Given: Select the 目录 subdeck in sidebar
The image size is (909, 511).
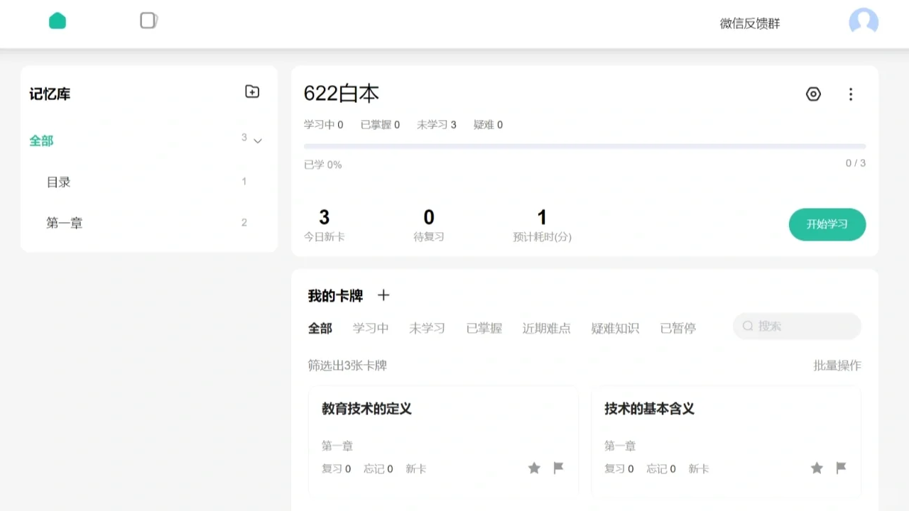Looking at the screenshot, I should pos(58,182).
